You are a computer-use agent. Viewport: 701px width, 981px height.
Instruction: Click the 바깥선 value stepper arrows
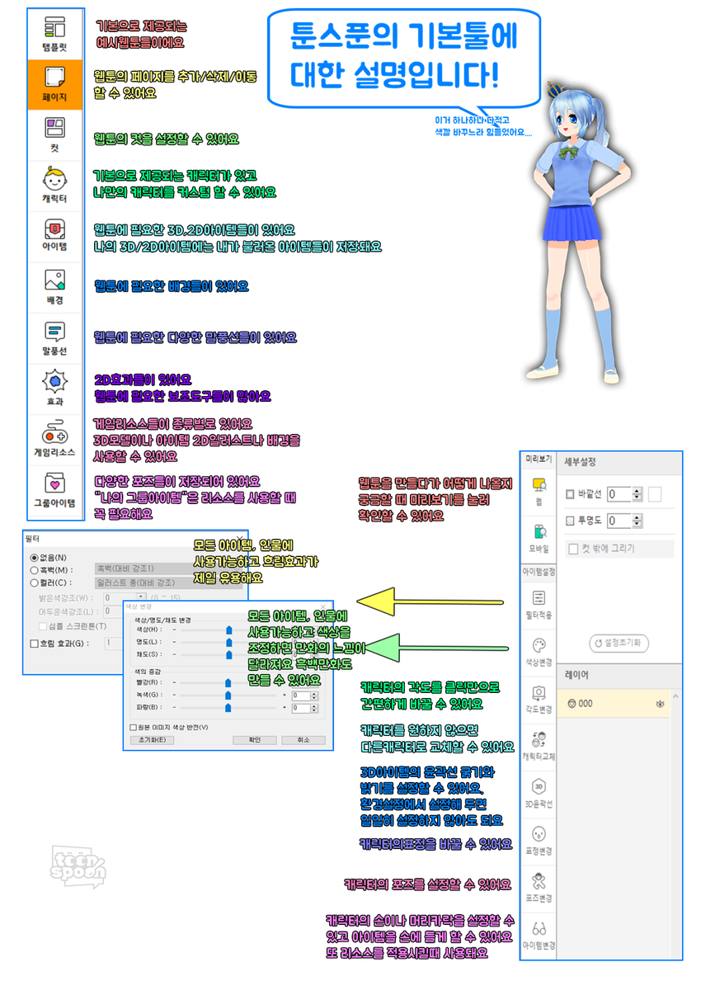pyautogui.click(x=637, y=494)
